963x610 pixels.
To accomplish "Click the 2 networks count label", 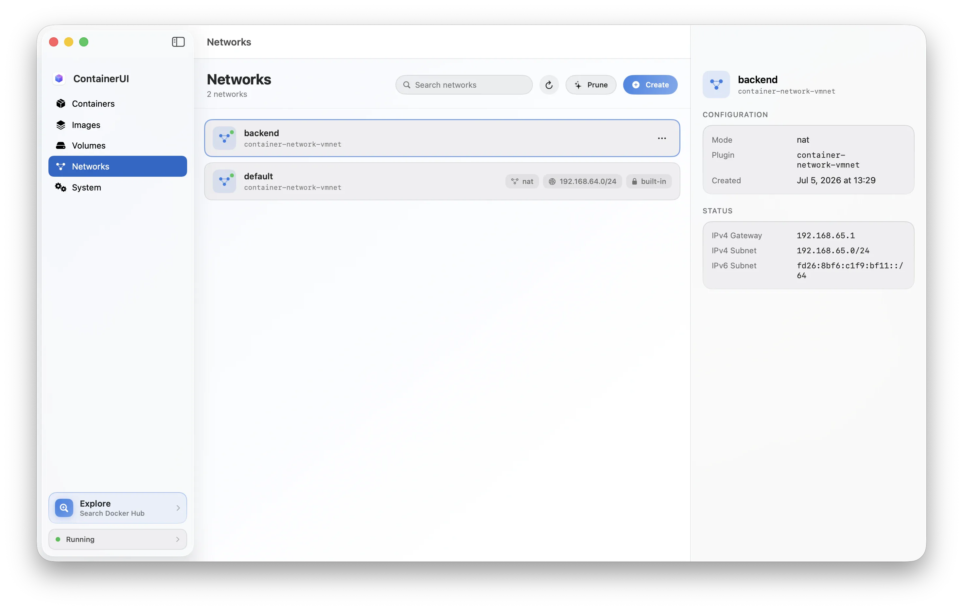I will point(227,94).
